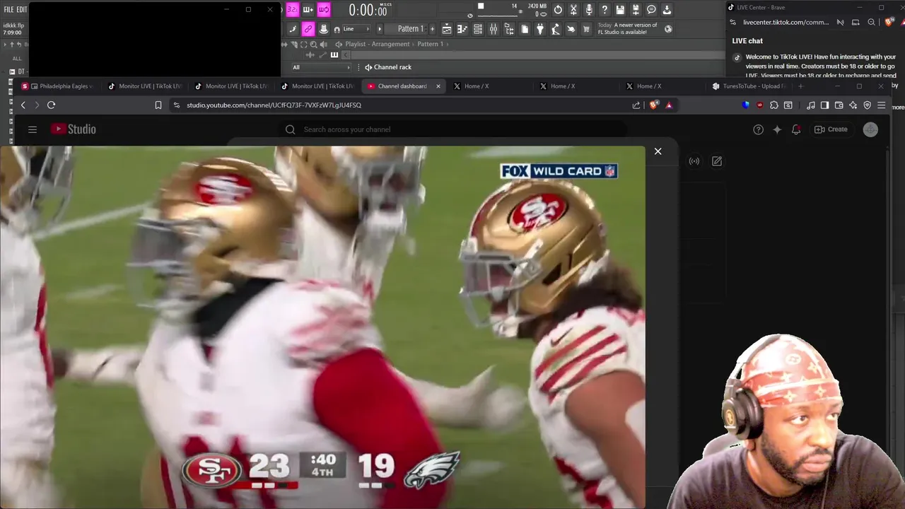
Task: Open YouTube Studio notifications bell
Action: pos(796,129)
